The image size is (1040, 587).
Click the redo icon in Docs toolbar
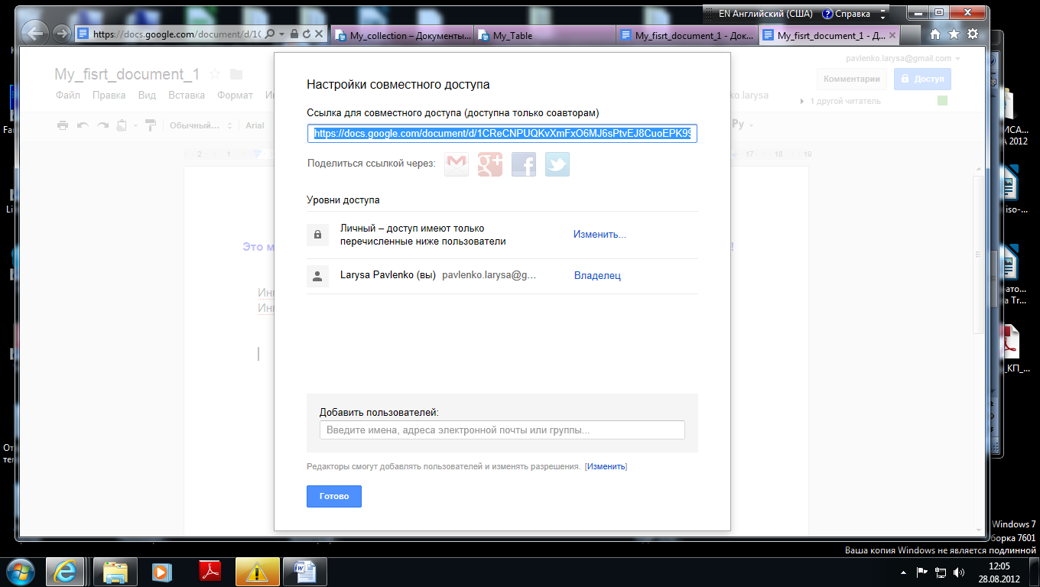(102, 125)
